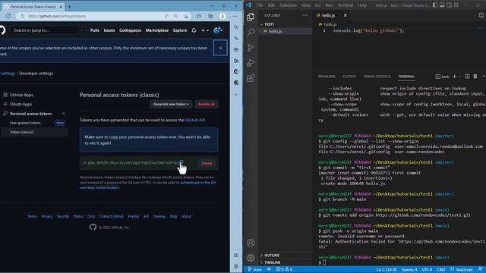Open the File menu in VS Code

pyautogui.click(x=260, y=5)
